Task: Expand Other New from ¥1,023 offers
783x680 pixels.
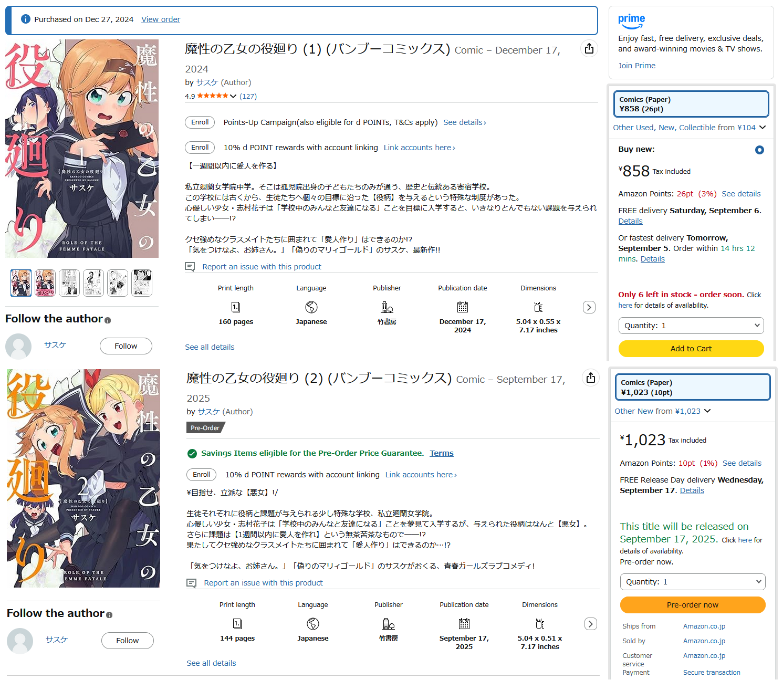Action: click(707, 411)
